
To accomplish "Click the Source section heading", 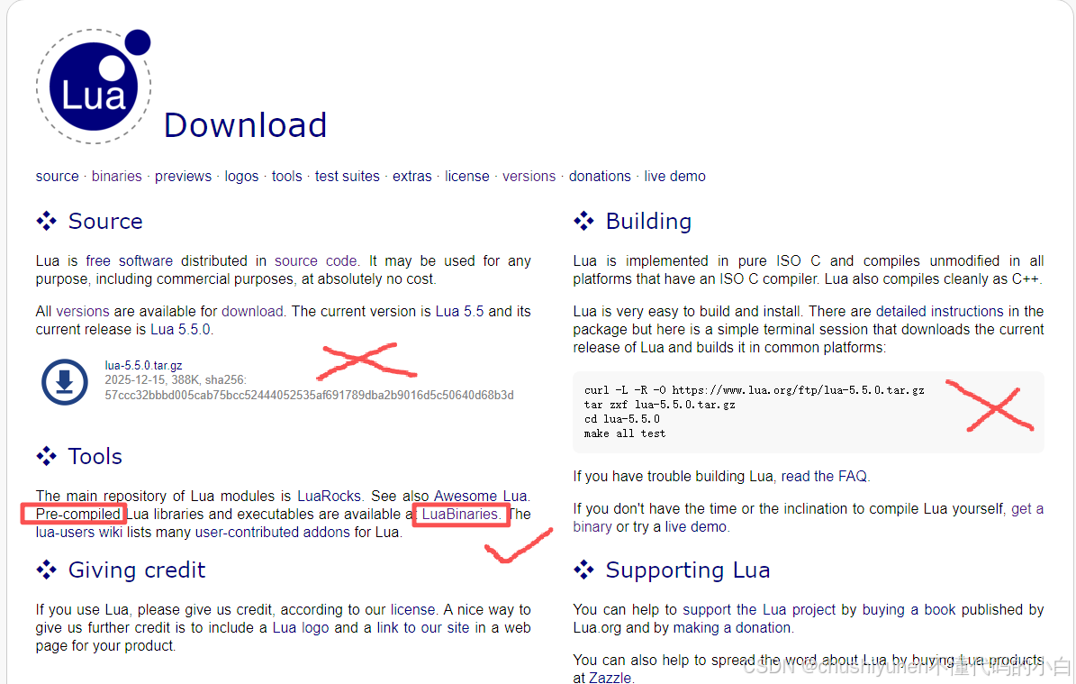I will [105, 221].
